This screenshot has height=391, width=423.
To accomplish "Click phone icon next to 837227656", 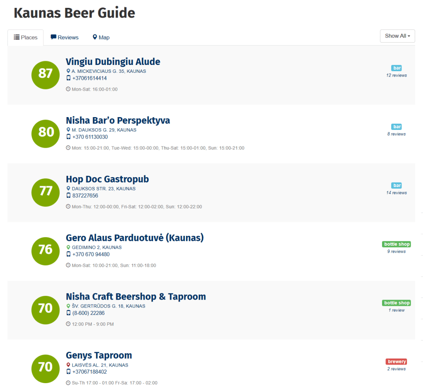I will 68,195.
